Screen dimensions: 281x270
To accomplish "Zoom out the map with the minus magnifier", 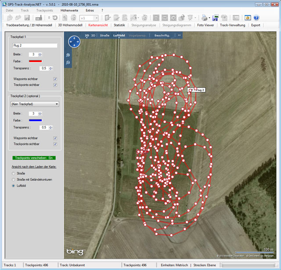I will point(68,62).
